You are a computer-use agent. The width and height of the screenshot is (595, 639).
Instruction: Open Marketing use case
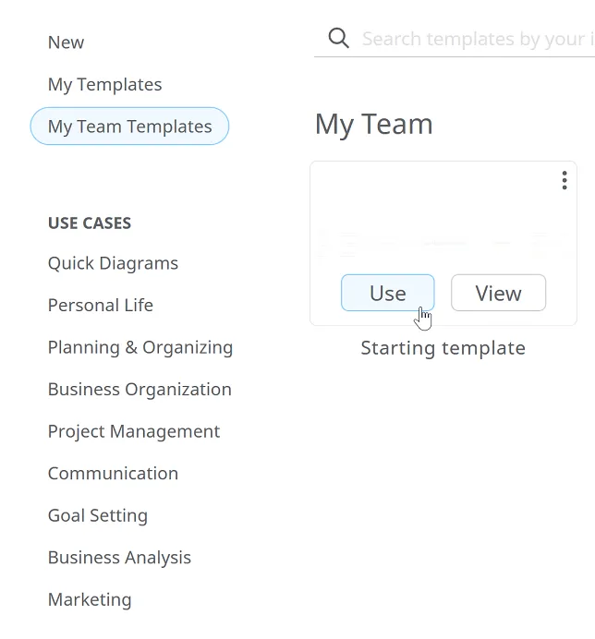(90, 599)
